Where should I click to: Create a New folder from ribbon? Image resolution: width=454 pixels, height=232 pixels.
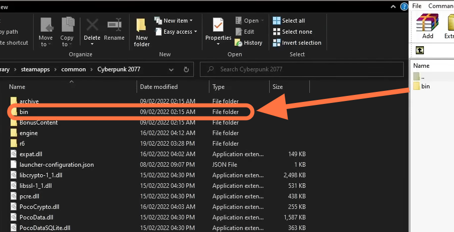[x=142, y=32]
